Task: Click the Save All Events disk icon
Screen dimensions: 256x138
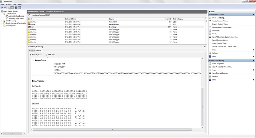Action: pos(210,37)
